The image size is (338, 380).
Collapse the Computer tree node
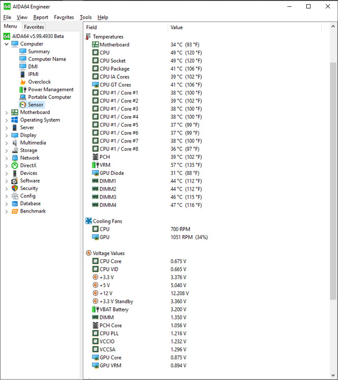(6, 44)
